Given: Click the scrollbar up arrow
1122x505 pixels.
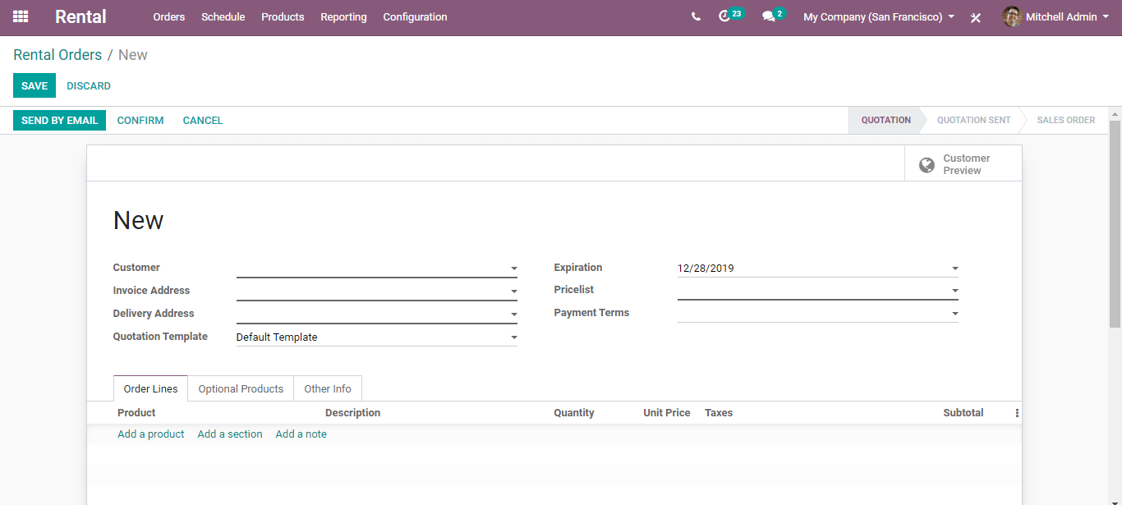Looking at the screenshot, I should point(1115,112).
